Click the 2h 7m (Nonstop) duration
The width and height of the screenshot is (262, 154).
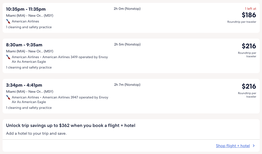pyautogui.click(x=127, y=85)
